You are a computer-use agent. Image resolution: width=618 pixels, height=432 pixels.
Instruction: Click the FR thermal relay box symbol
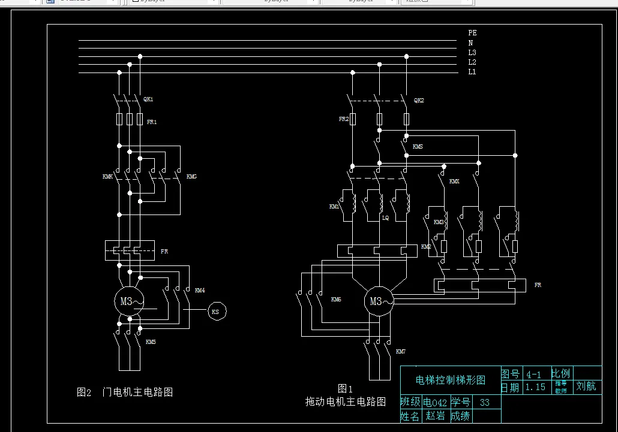coord(129,250)
